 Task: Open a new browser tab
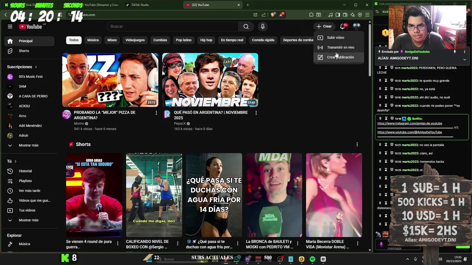248,5
